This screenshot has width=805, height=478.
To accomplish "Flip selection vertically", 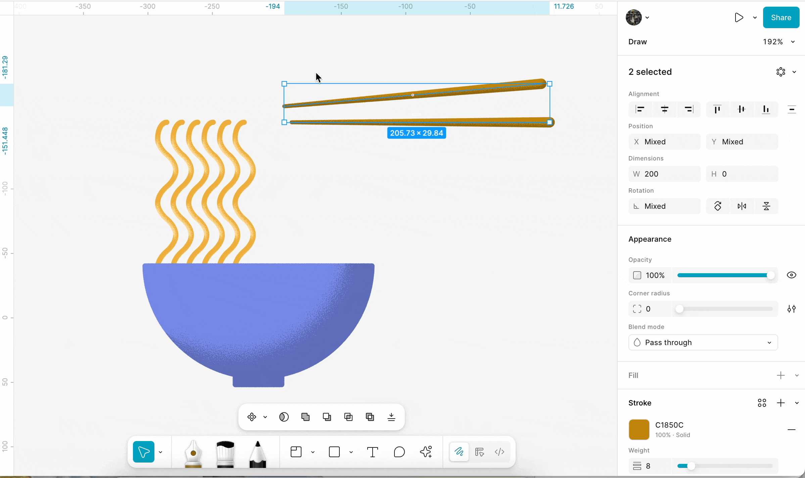I will pyautogui.click(x=766, y=206).
